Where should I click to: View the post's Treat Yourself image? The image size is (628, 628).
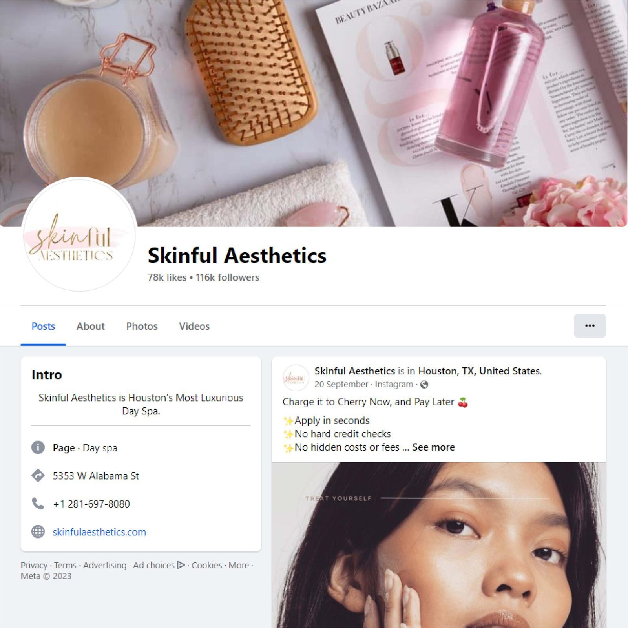point(439,545)
